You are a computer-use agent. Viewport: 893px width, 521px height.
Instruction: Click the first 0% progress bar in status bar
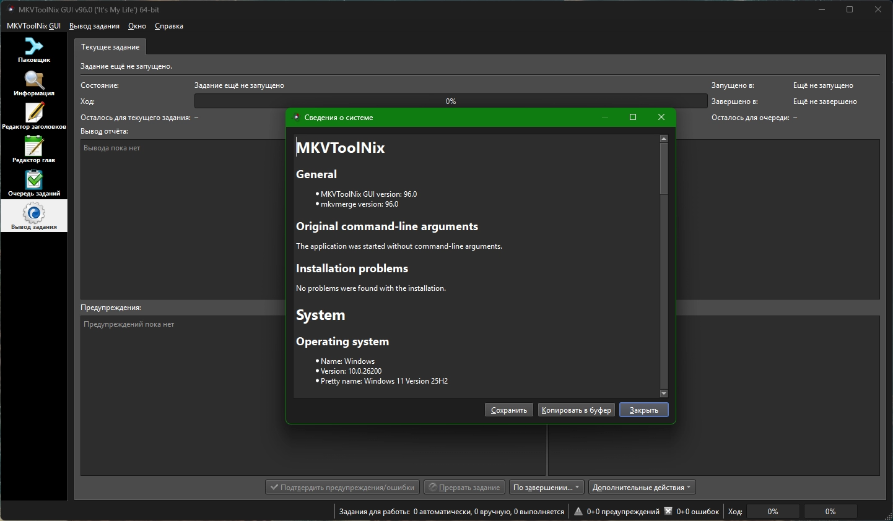coord(773,512)
